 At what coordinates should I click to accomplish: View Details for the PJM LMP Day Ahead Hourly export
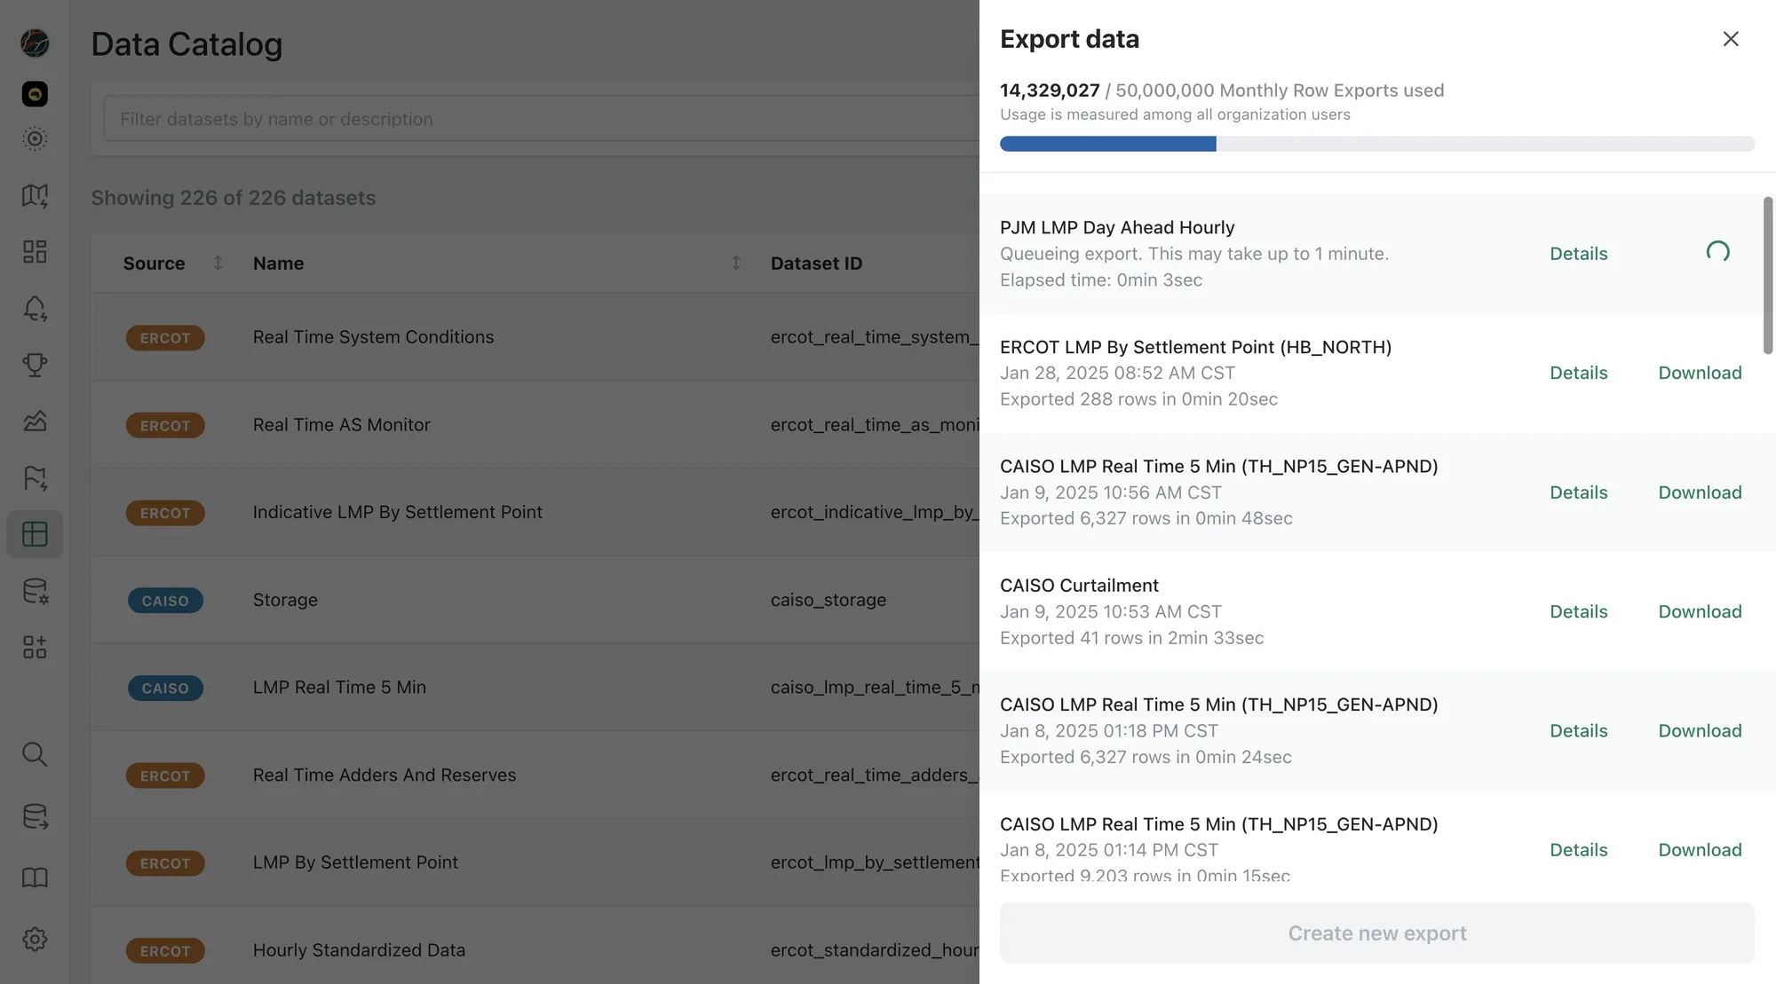(1578, 254)
